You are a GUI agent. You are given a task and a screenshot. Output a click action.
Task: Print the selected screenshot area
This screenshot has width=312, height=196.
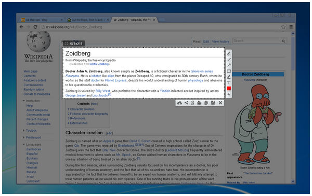pyautogui.click(x=199, y=103)
